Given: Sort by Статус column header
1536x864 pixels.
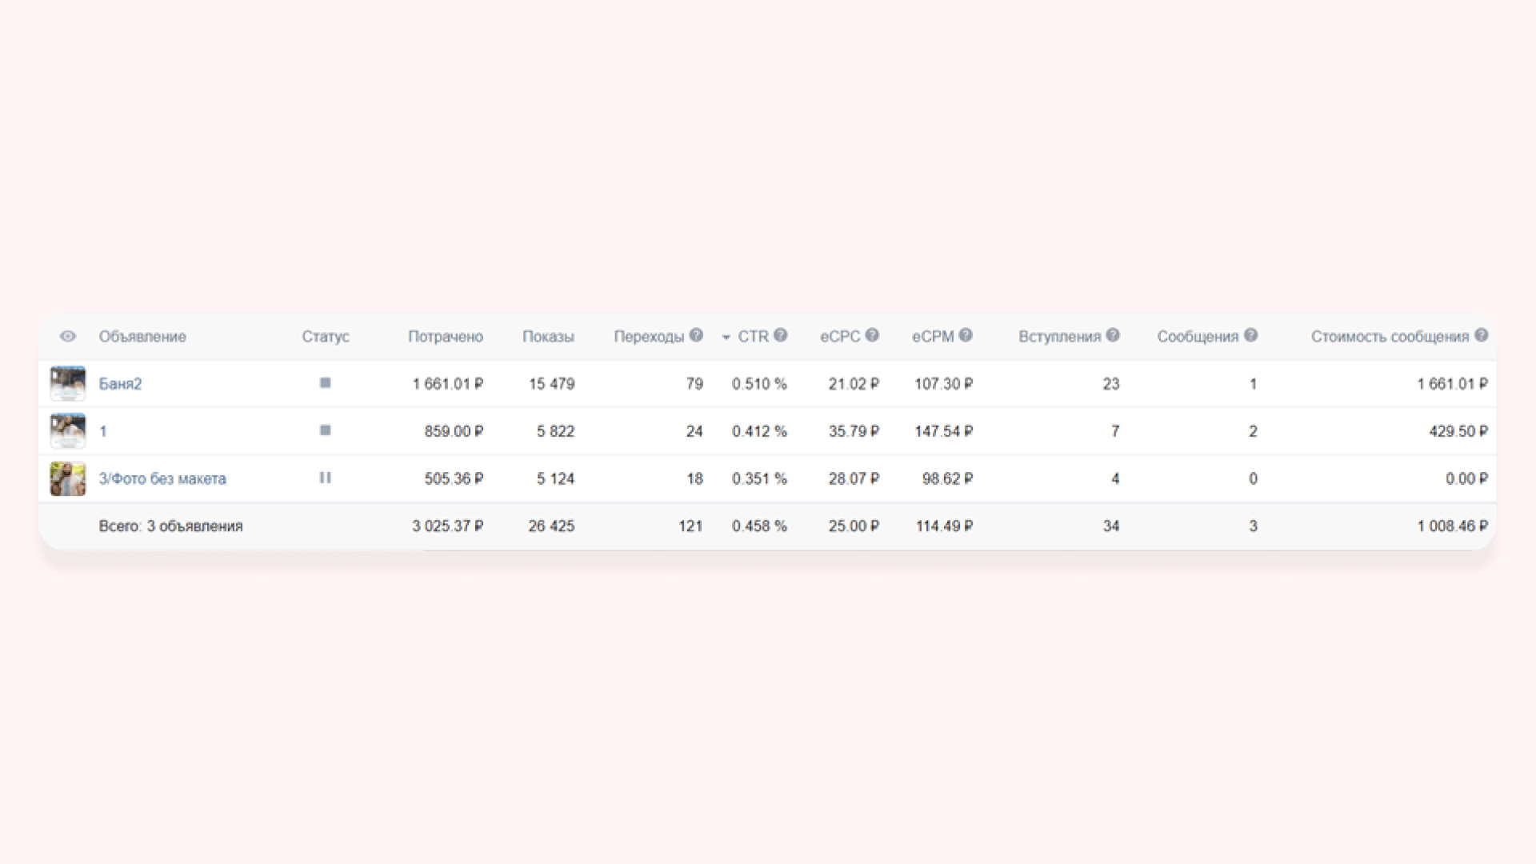Looking at the screenshot, I should point(325,337).
